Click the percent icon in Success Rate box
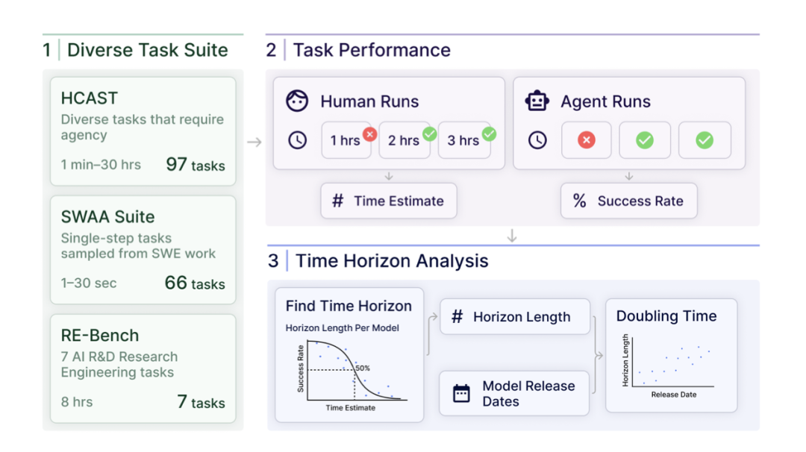 (x=579, y=201)
